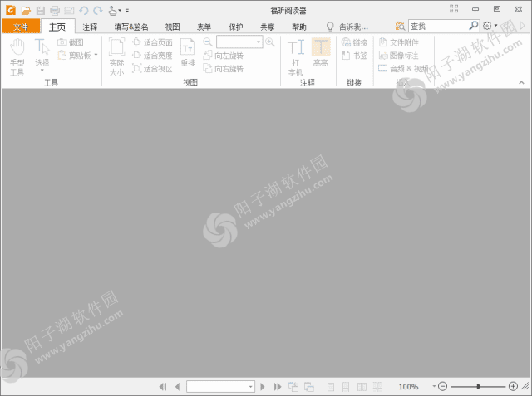Screen dimensions: 532x396
Task: Go to previous page in status bar
Action: coord(177,387)
